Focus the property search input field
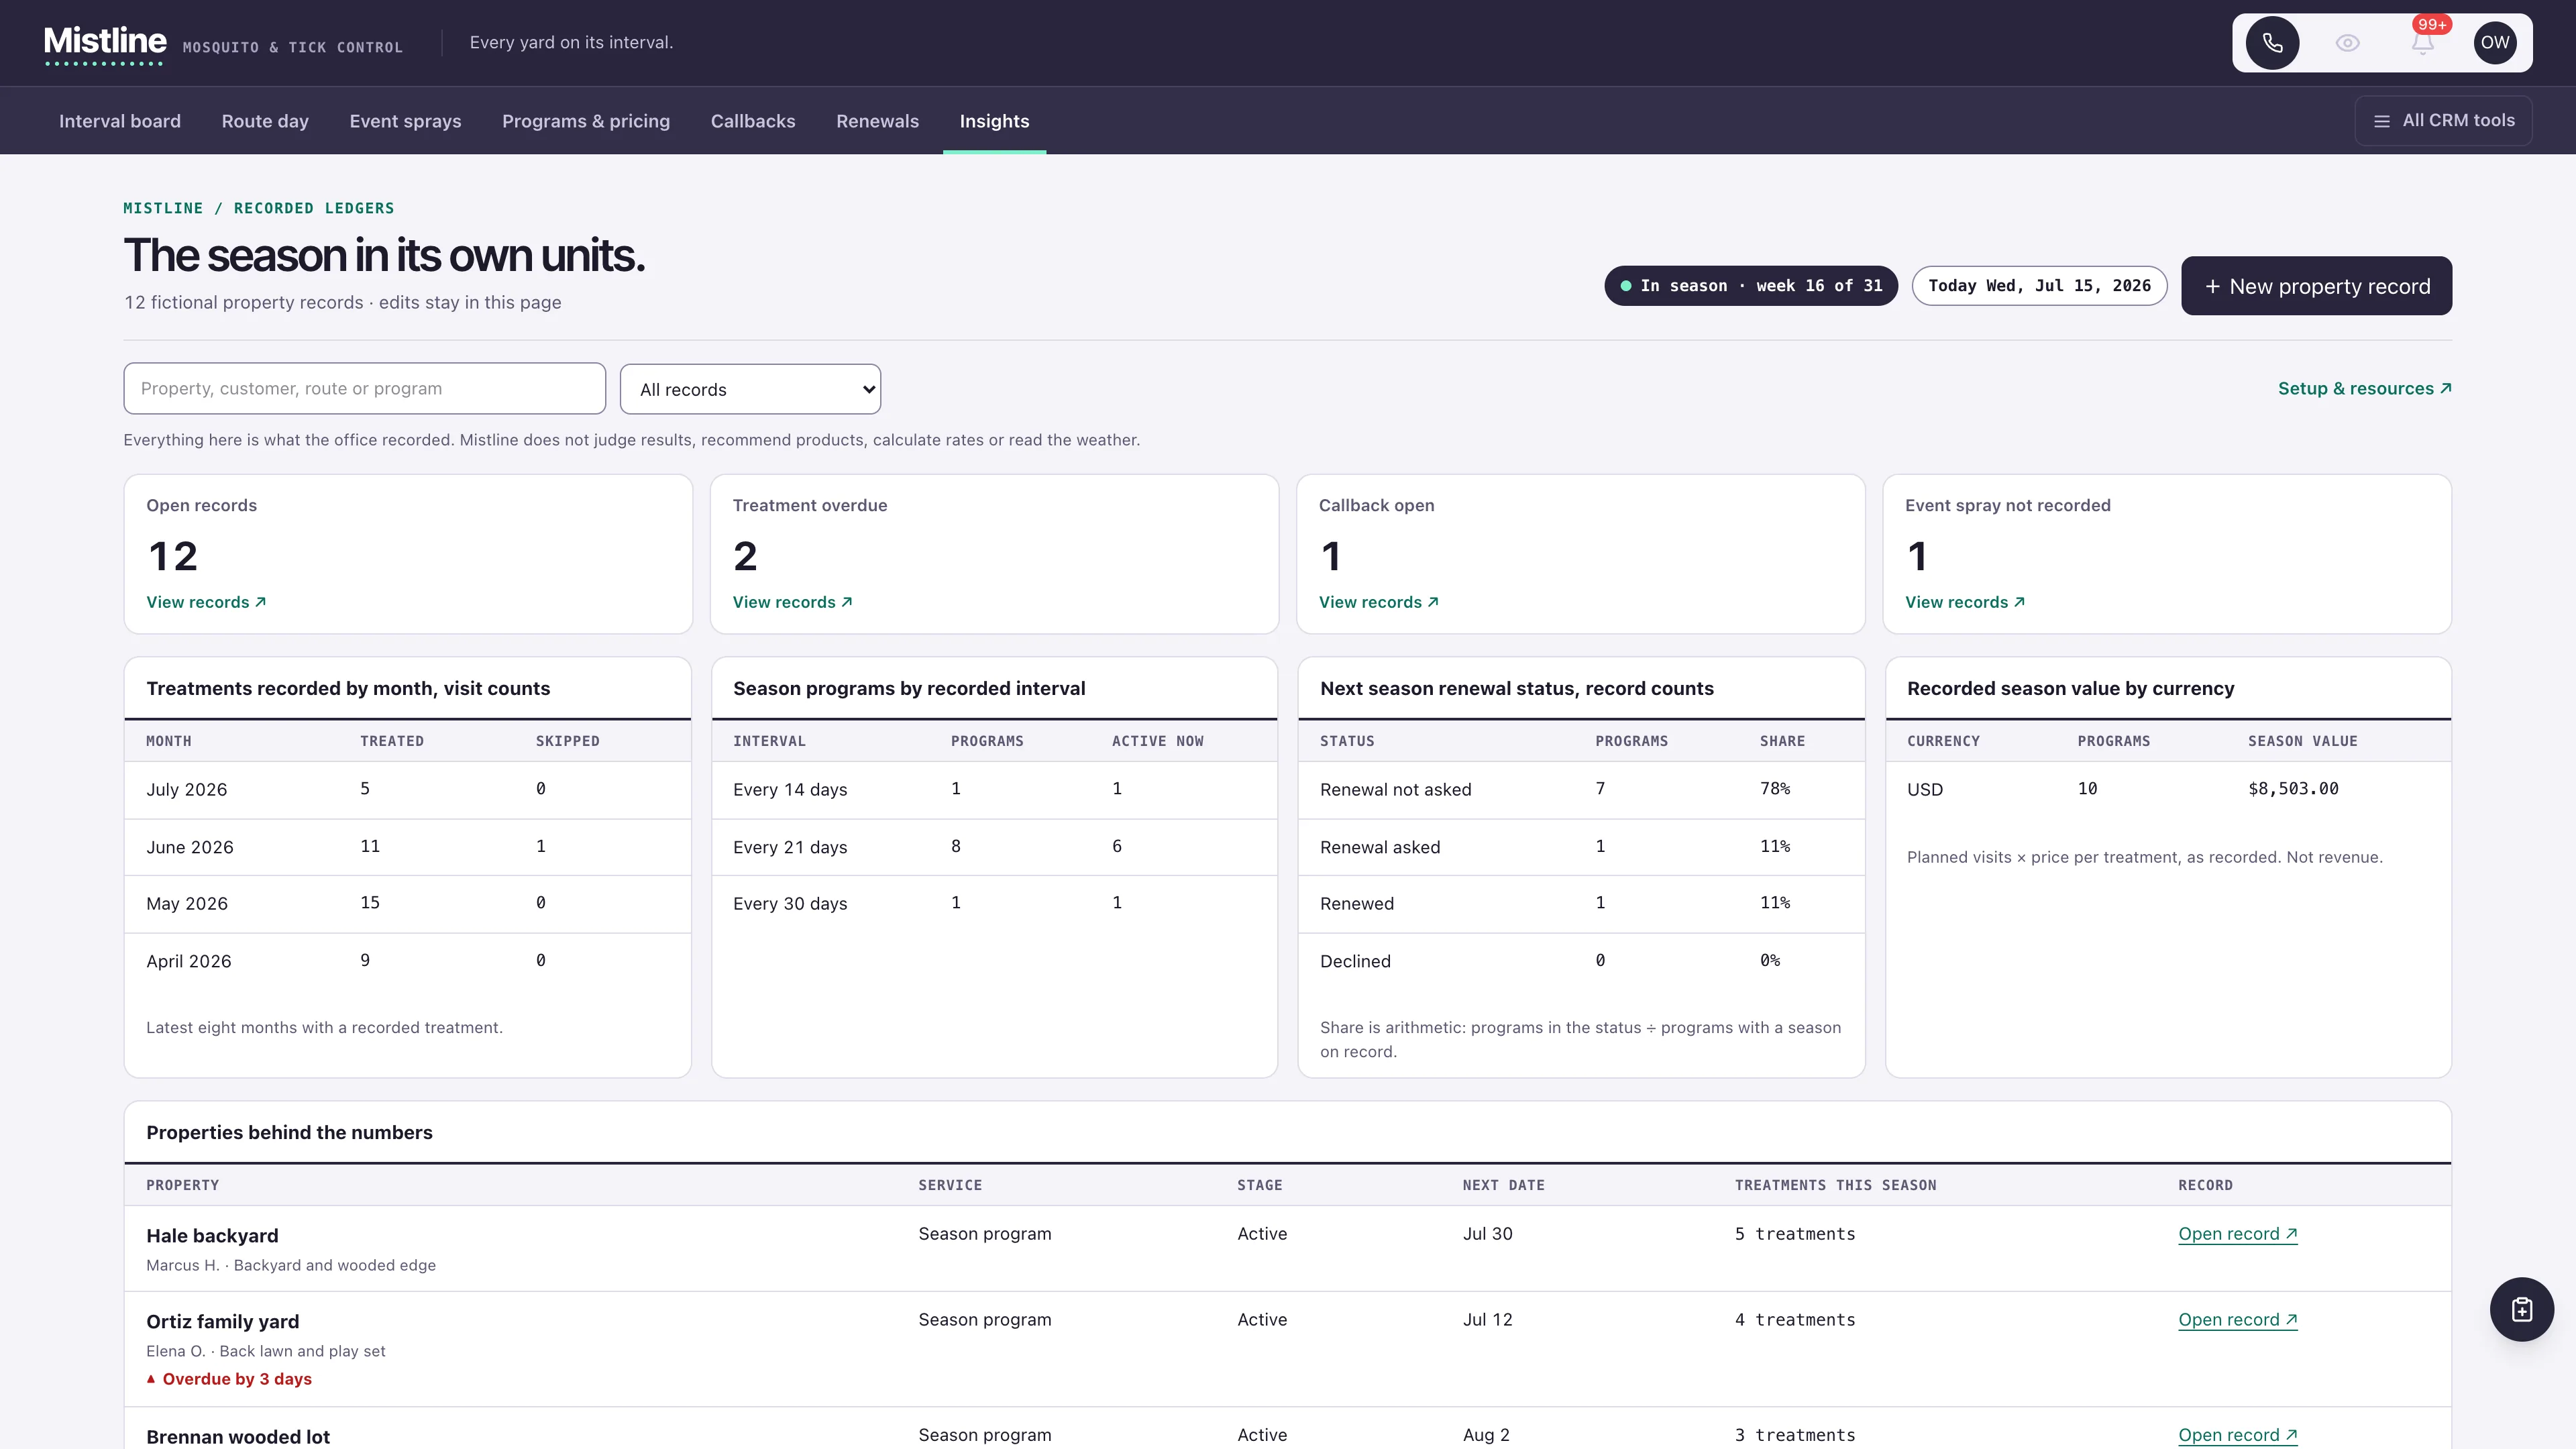This screenshot has height=1449, width=2576. 364,389
